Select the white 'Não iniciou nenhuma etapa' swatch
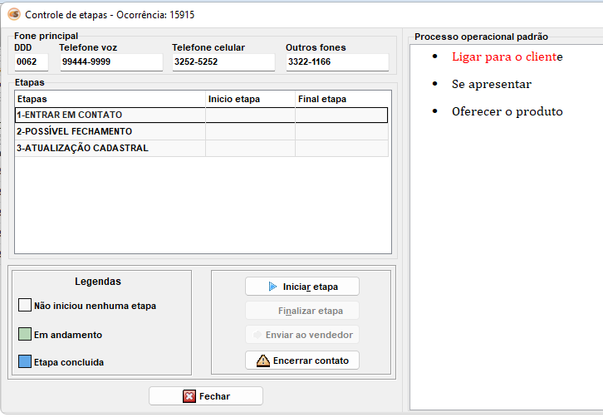Viewport: 603px width, 417px height. [25, 306]
